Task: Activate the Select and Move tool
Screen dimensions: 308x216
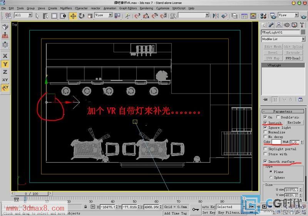Action: pyautogui.click(x=73, y=16)
